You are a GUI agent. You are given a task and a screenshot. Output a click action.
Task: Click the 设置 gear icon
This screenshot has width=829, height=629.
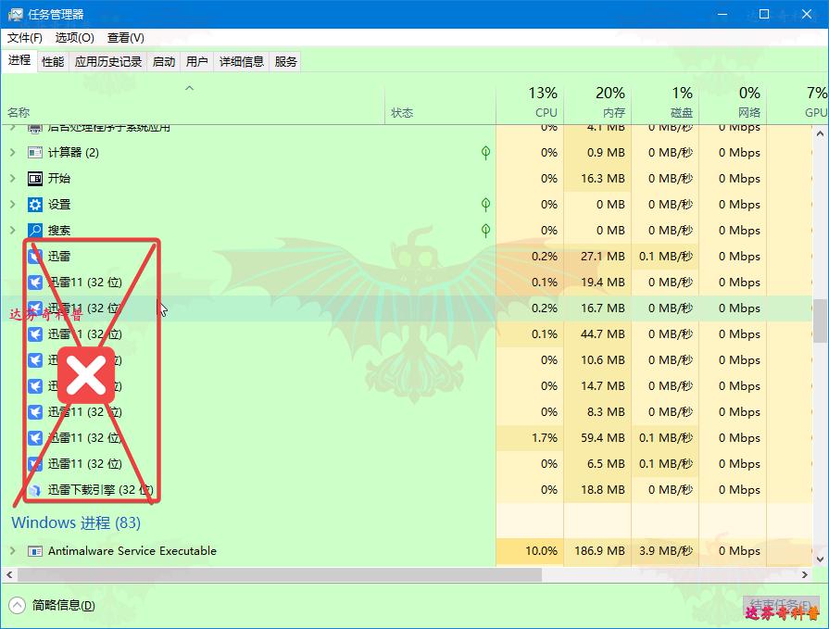(x=34, y=205)
